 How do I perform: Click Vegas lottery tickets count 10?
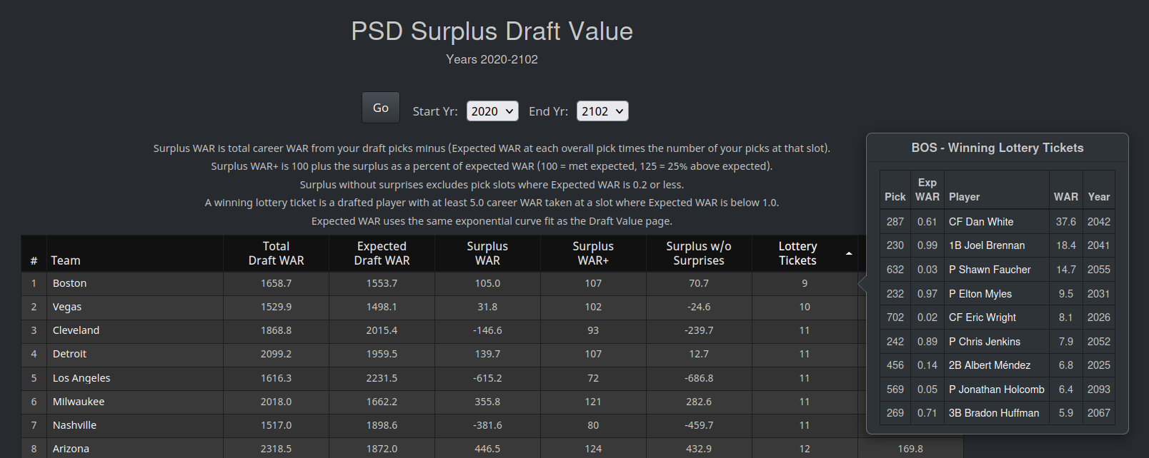pos(805,307)
